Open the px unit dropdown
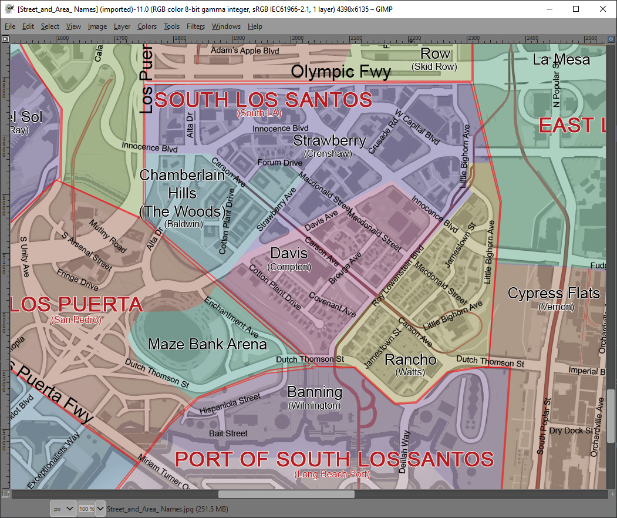The height and width of the screenshot is (518, 617). coord(63,509)
